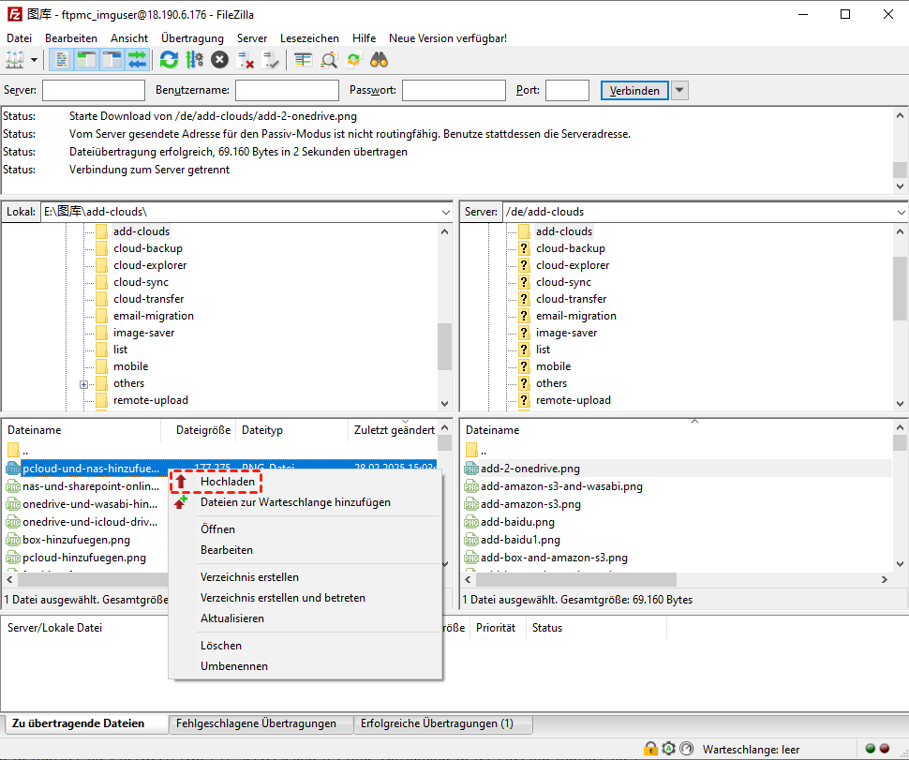Switch to Fehlgeschlagene Übertragungen tab
Image resolution: width=909 pixels, height=760 pixels.
point(256,723)
